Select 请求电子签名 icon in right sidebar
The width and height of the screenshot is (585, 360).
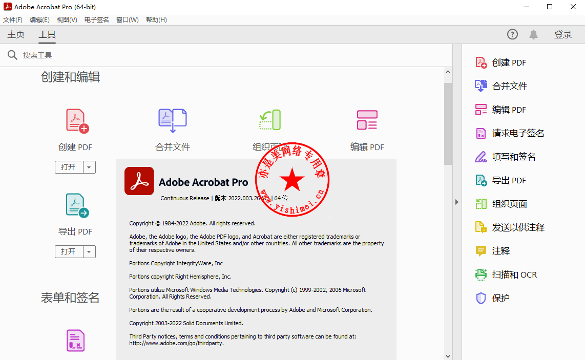pos(481,133)
